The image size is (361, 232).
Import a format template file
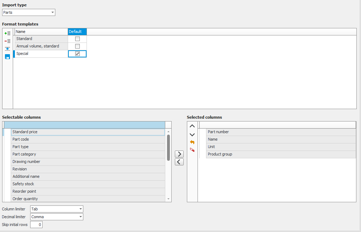[x=7, y=49]
